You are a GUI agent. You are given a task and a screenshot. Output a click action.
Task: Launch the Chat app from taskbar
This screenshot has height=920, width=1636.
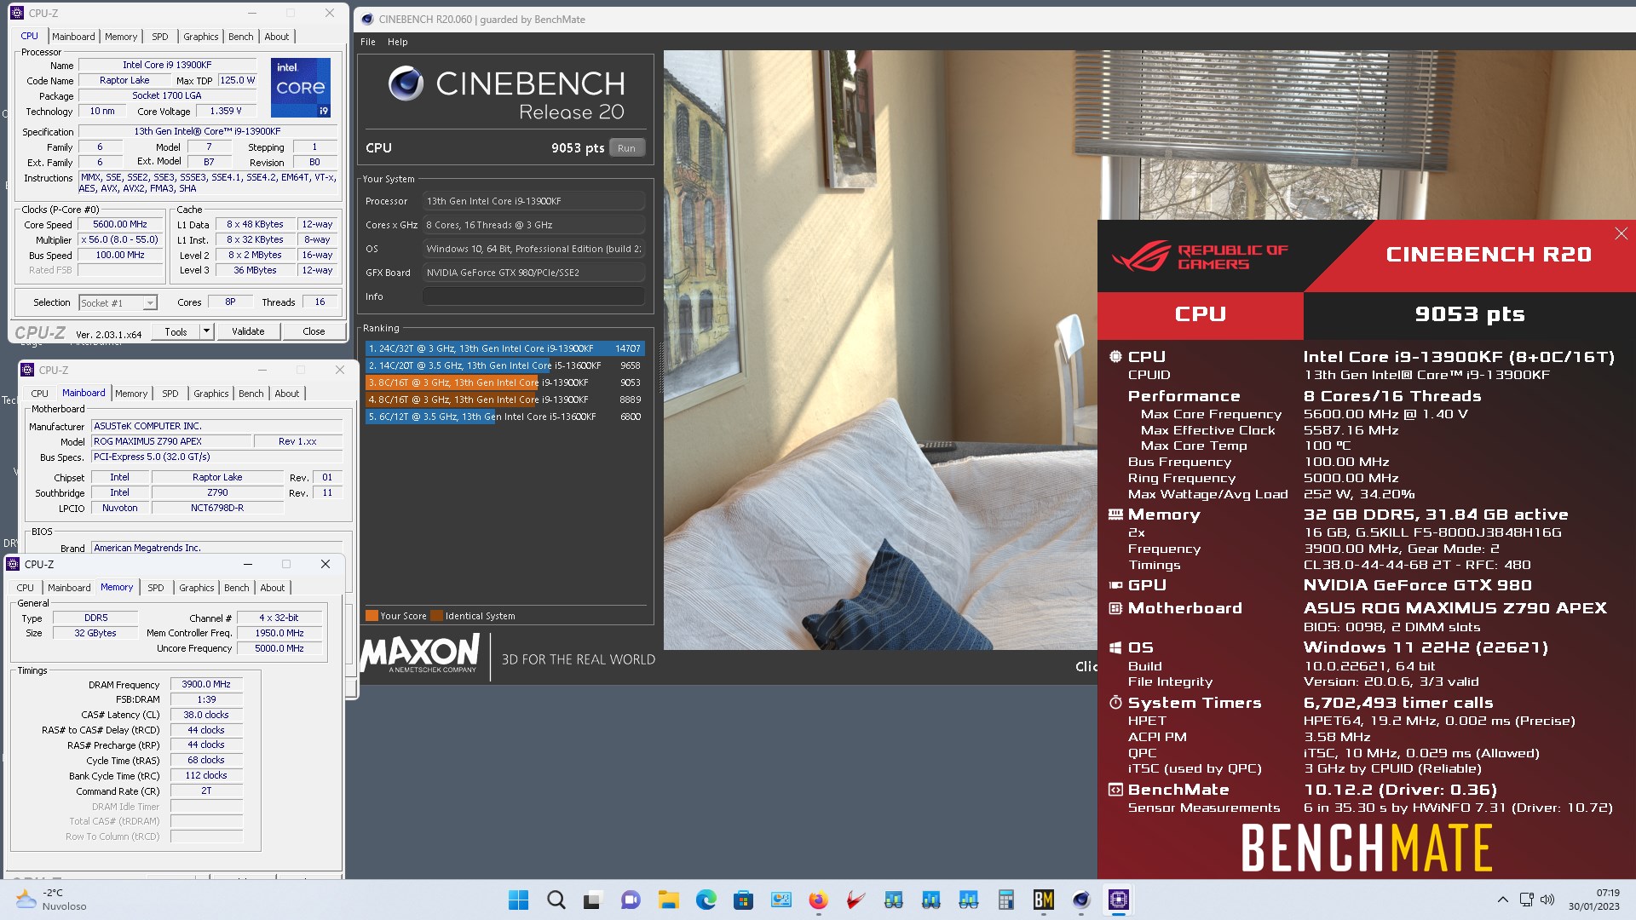pos(631,900)
